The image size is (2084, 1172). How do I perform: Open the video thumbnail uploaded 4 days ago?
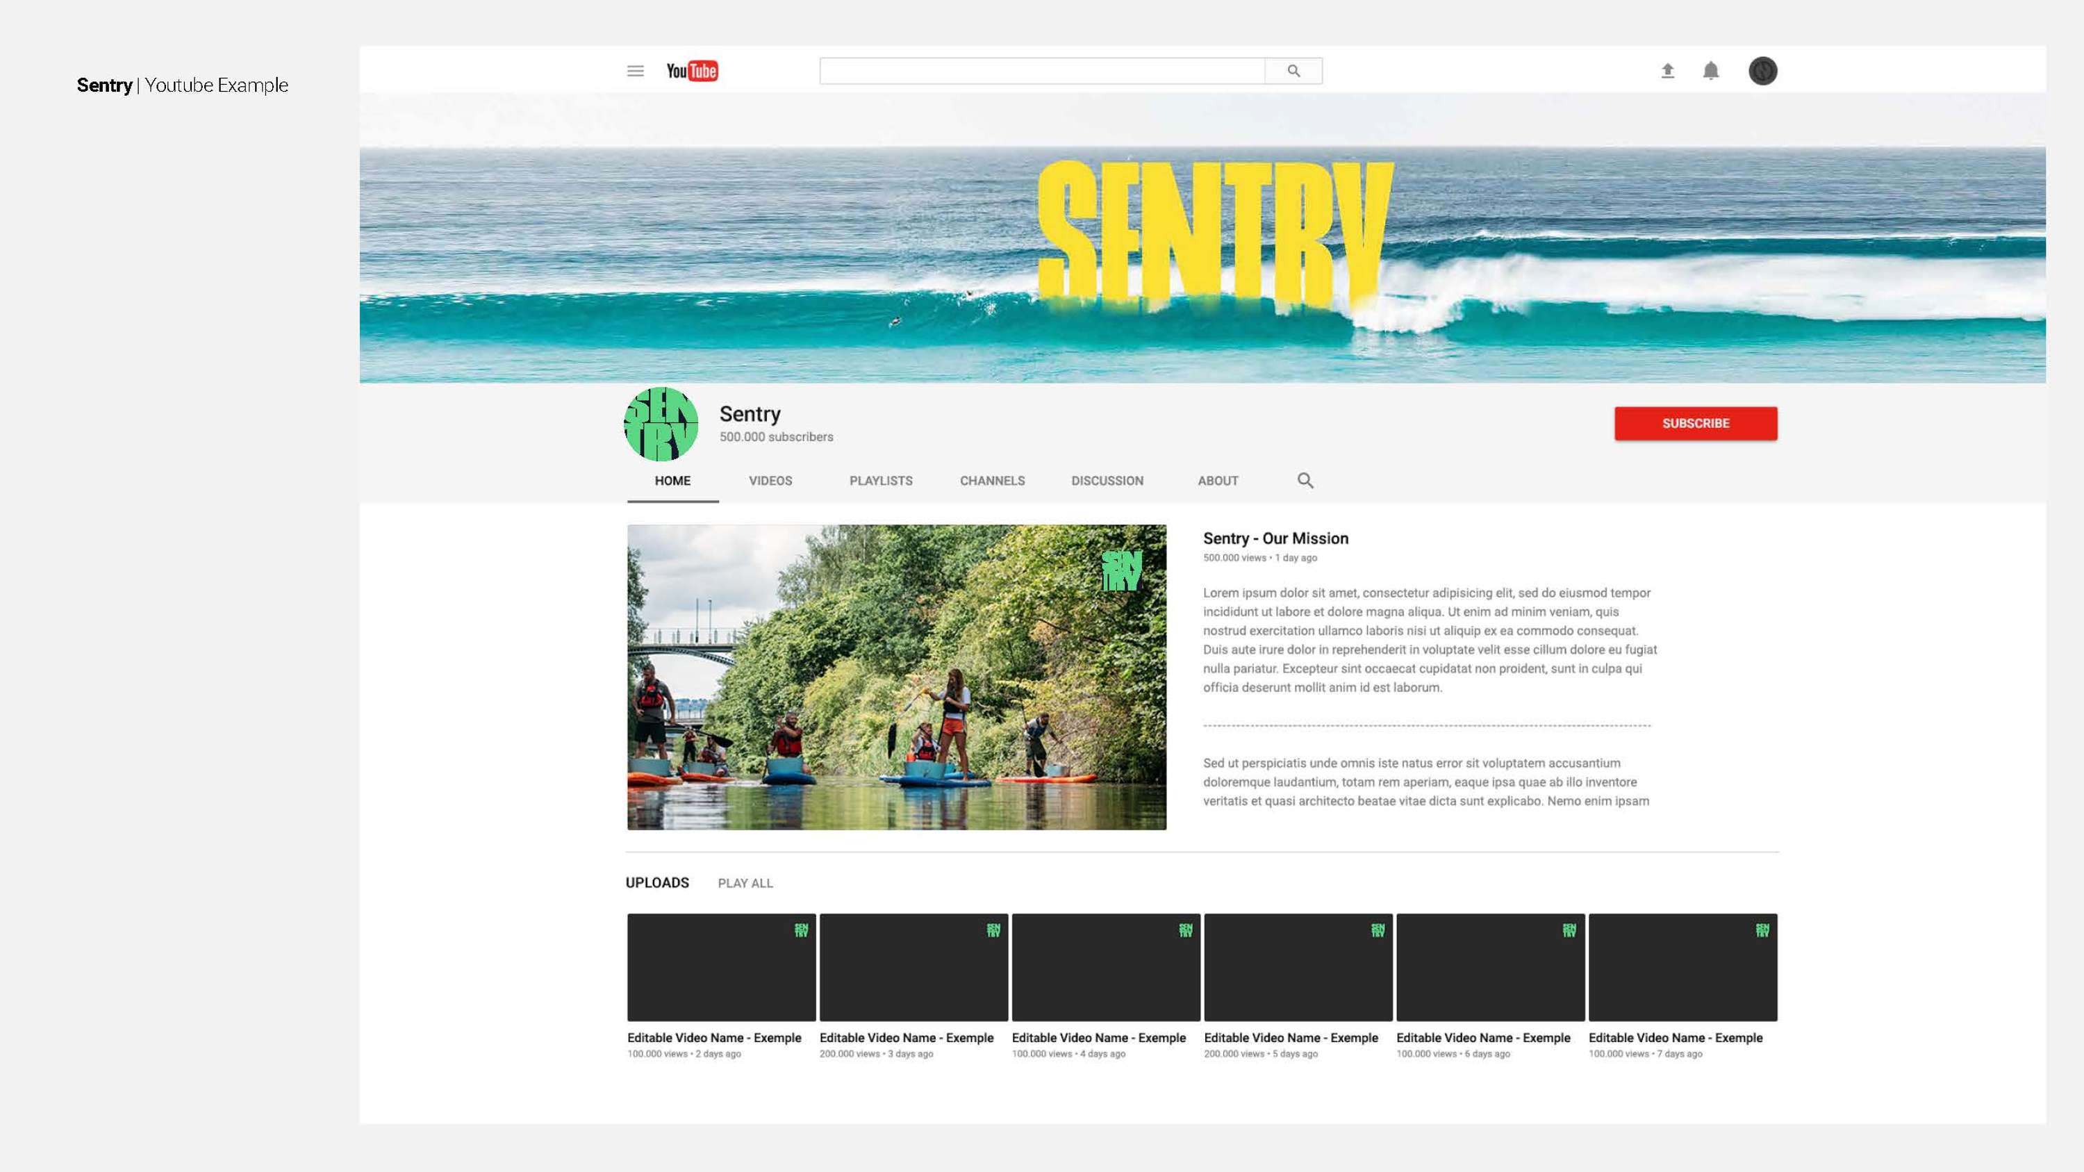1106,967
